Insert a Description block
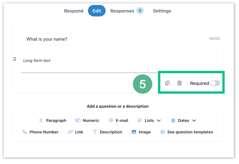239x164 pixels. tap(108, 132)
